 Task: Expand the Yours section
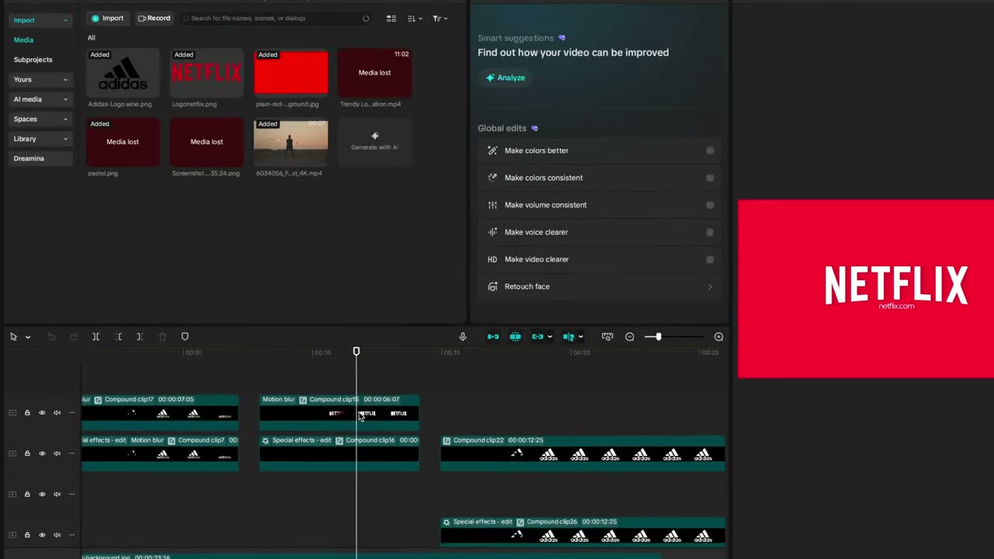point(40,79)
